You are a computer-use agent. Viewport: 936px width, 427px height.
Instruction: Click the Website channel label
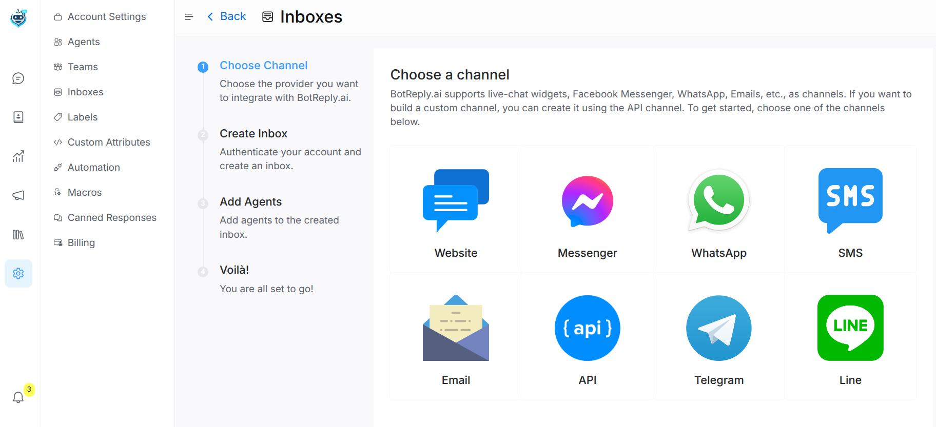pos(456,253)
